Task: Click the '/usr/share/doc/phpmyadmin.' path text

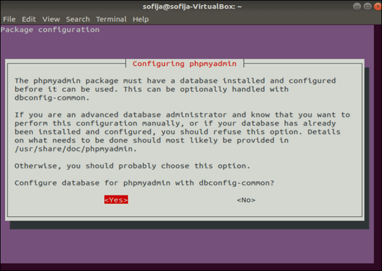Action: coord(75,149)
